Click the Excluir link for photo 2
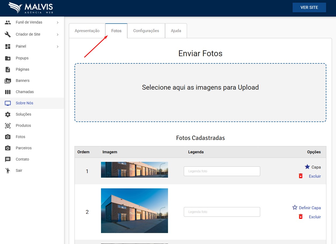Image resolution: width=336 pixels, height=244 pixels. click(315, 217)
